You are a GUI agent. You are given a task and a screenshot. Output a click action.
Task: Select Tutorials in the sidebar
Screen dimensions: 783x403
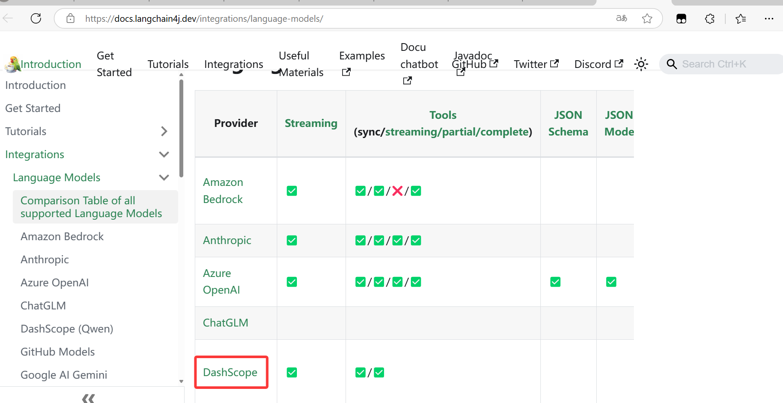(x=26, y=131)
